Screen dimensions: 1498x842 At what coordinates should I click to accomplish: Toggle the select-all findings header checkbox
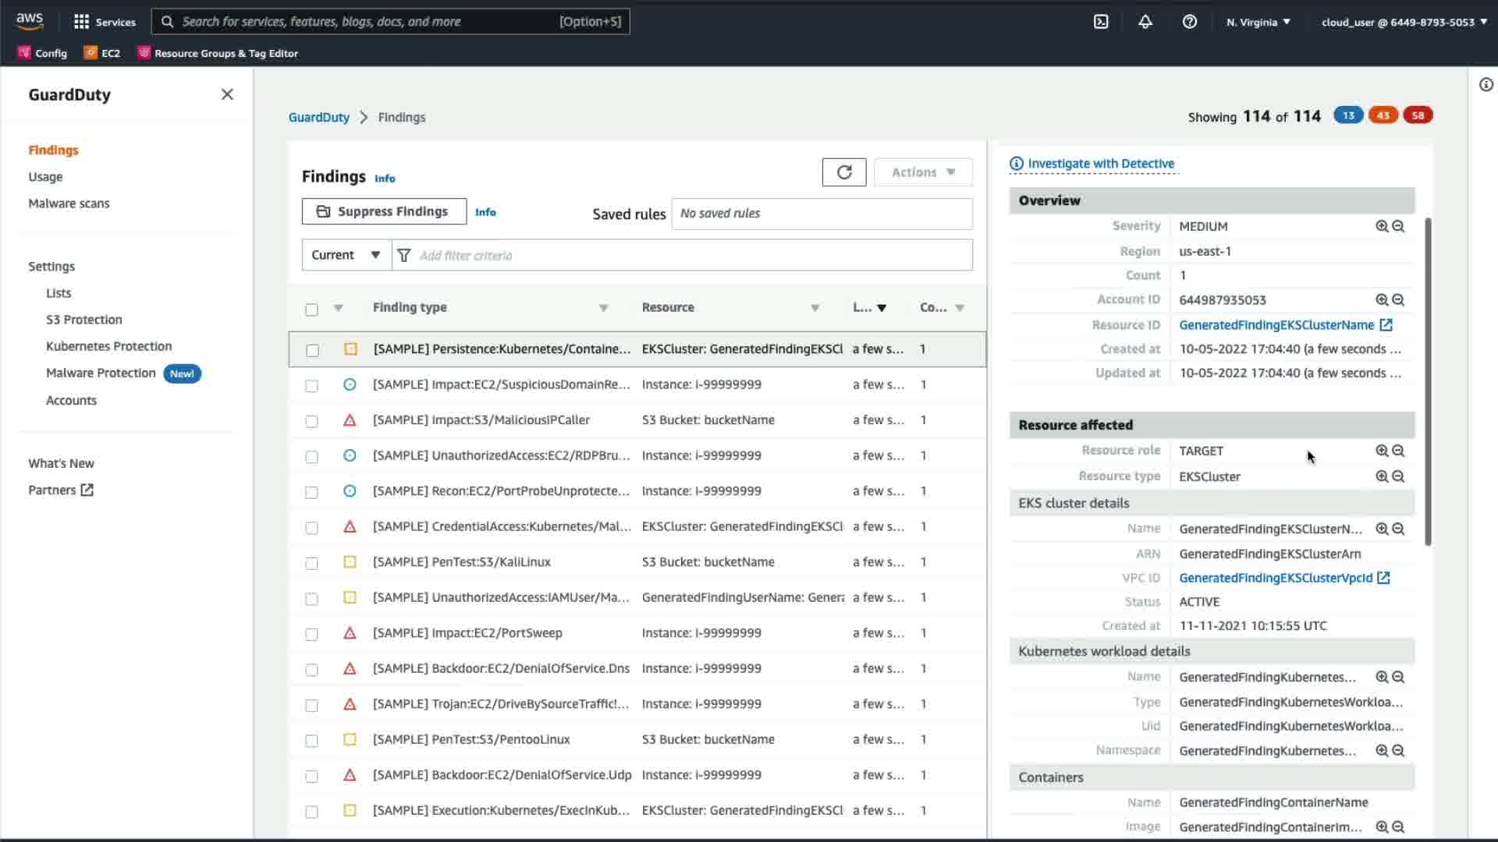(312, 310)
